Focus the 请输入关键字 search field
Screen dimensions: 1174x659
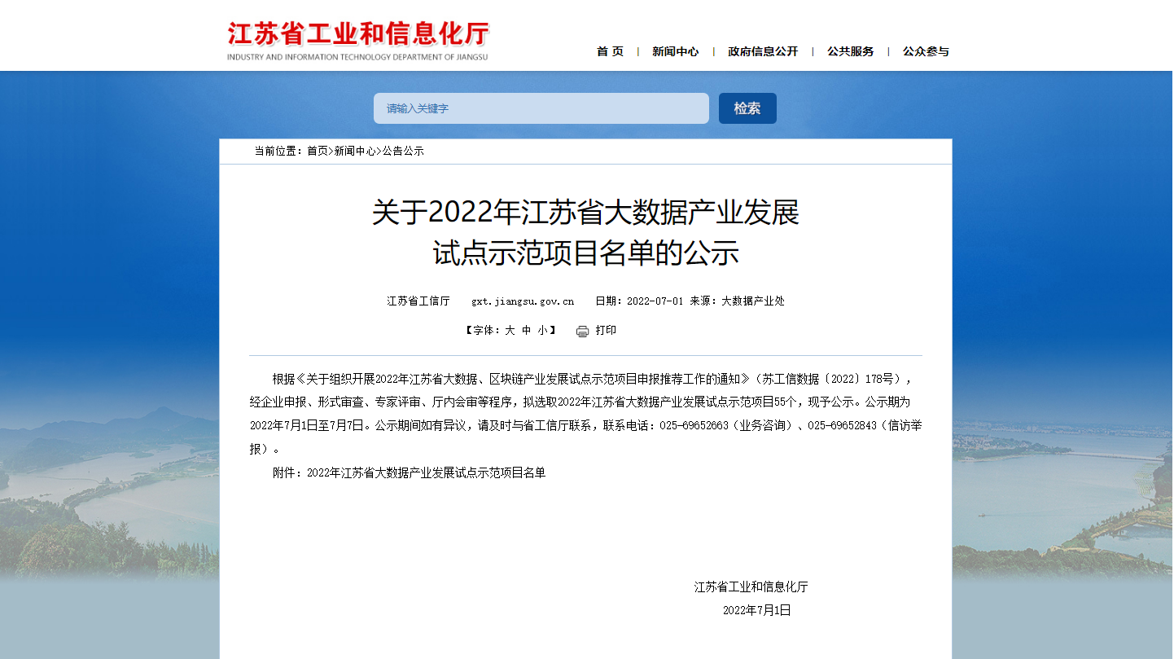pyautogui.click(x=541, y=108)
